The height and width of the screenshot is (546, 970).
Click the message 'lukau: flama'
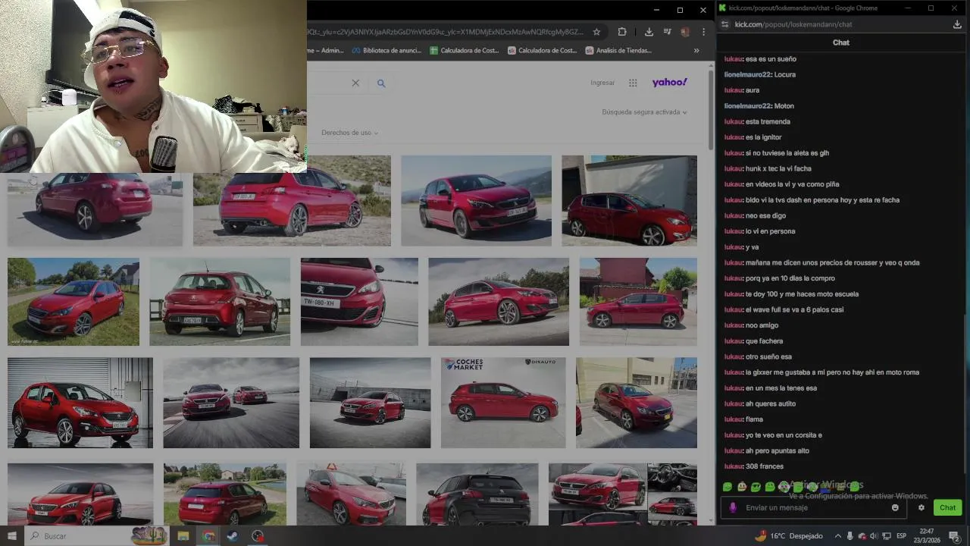(743, 419)
